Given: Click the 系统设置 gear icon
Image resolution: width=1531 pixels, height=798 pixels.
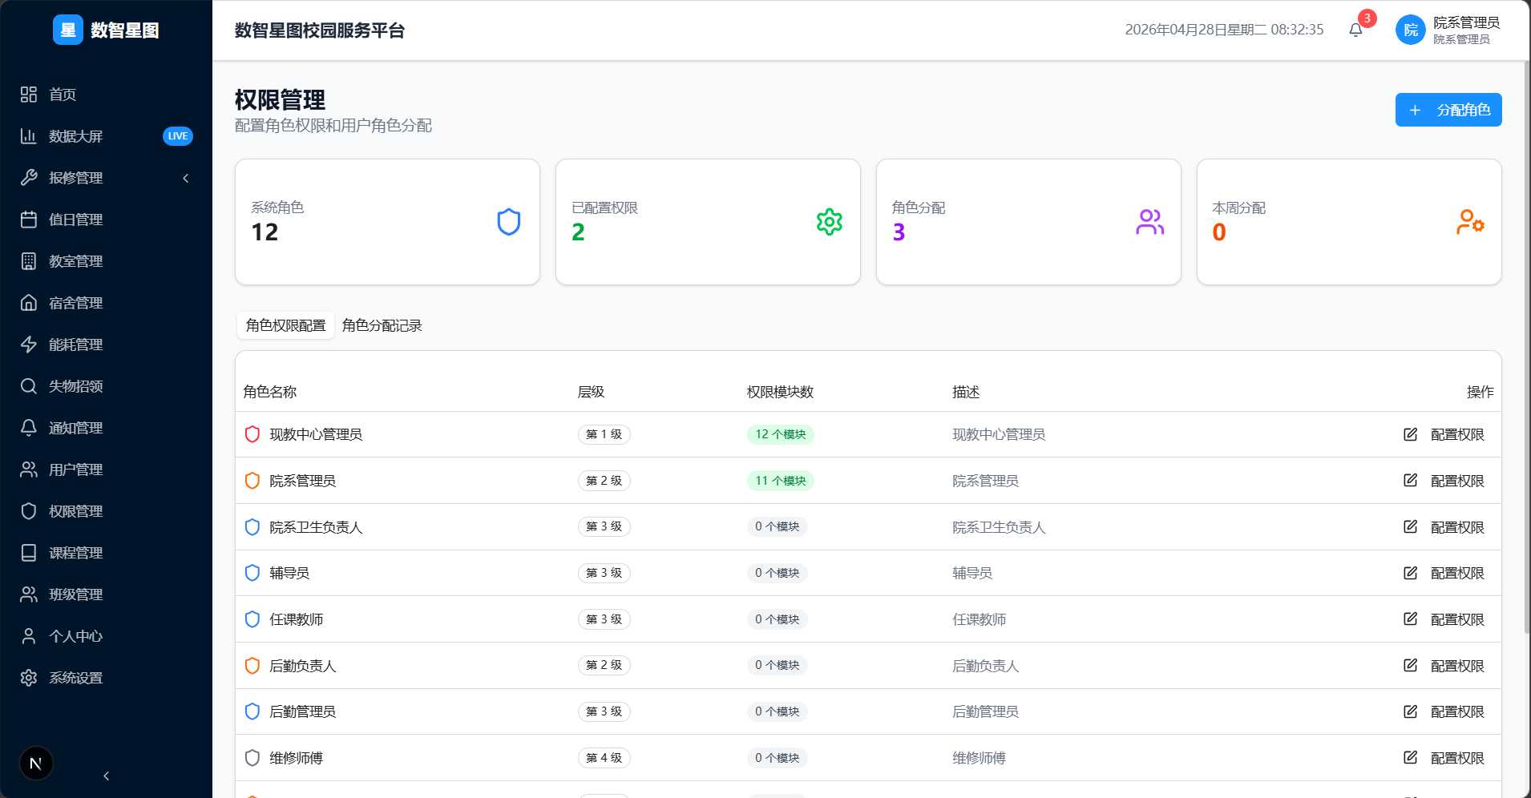Looking at the screenshot, I should [x=29, y=678].
